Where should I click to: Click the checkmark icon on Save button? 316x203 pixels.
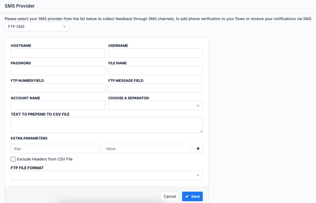click(x=187, y=197)
